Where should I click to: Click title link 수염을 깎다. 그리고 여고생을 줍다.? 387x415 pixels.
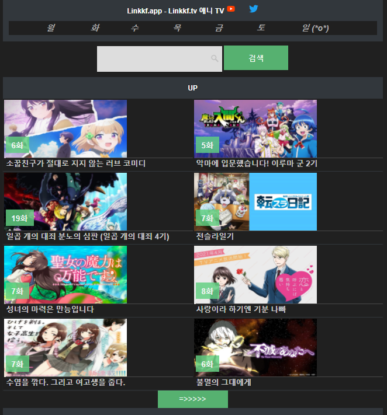point(65,382)
